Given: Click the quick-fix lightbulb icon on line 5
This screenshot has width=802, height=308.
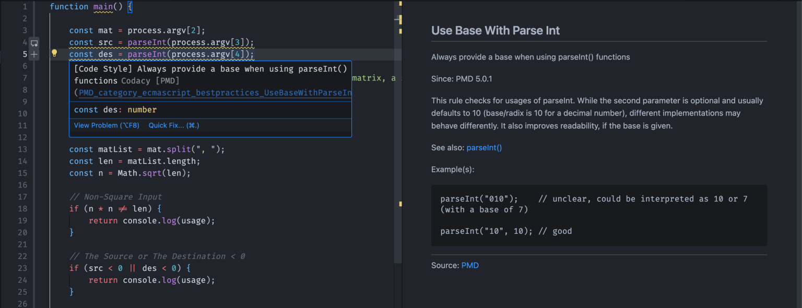Looking at the screenshot, I should (x=54, y=53).
